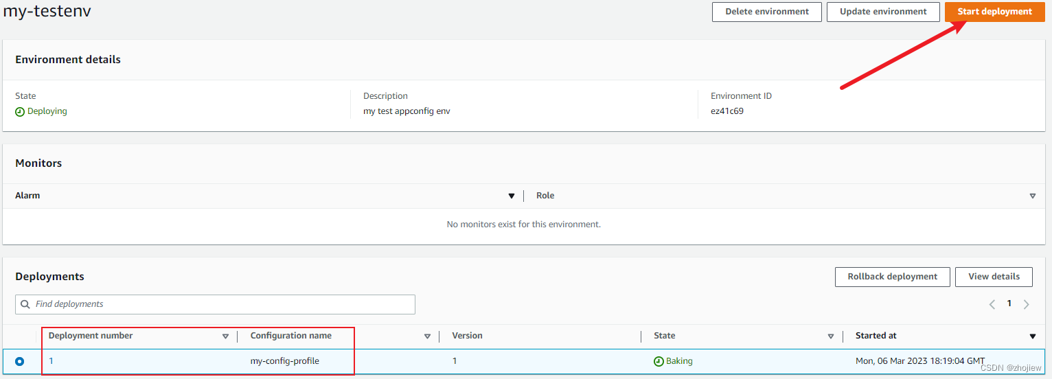Viewport: 1052px width, 379px height.
Task: Click the Deploying state clock icon
Action: click(x=20, y=112)
